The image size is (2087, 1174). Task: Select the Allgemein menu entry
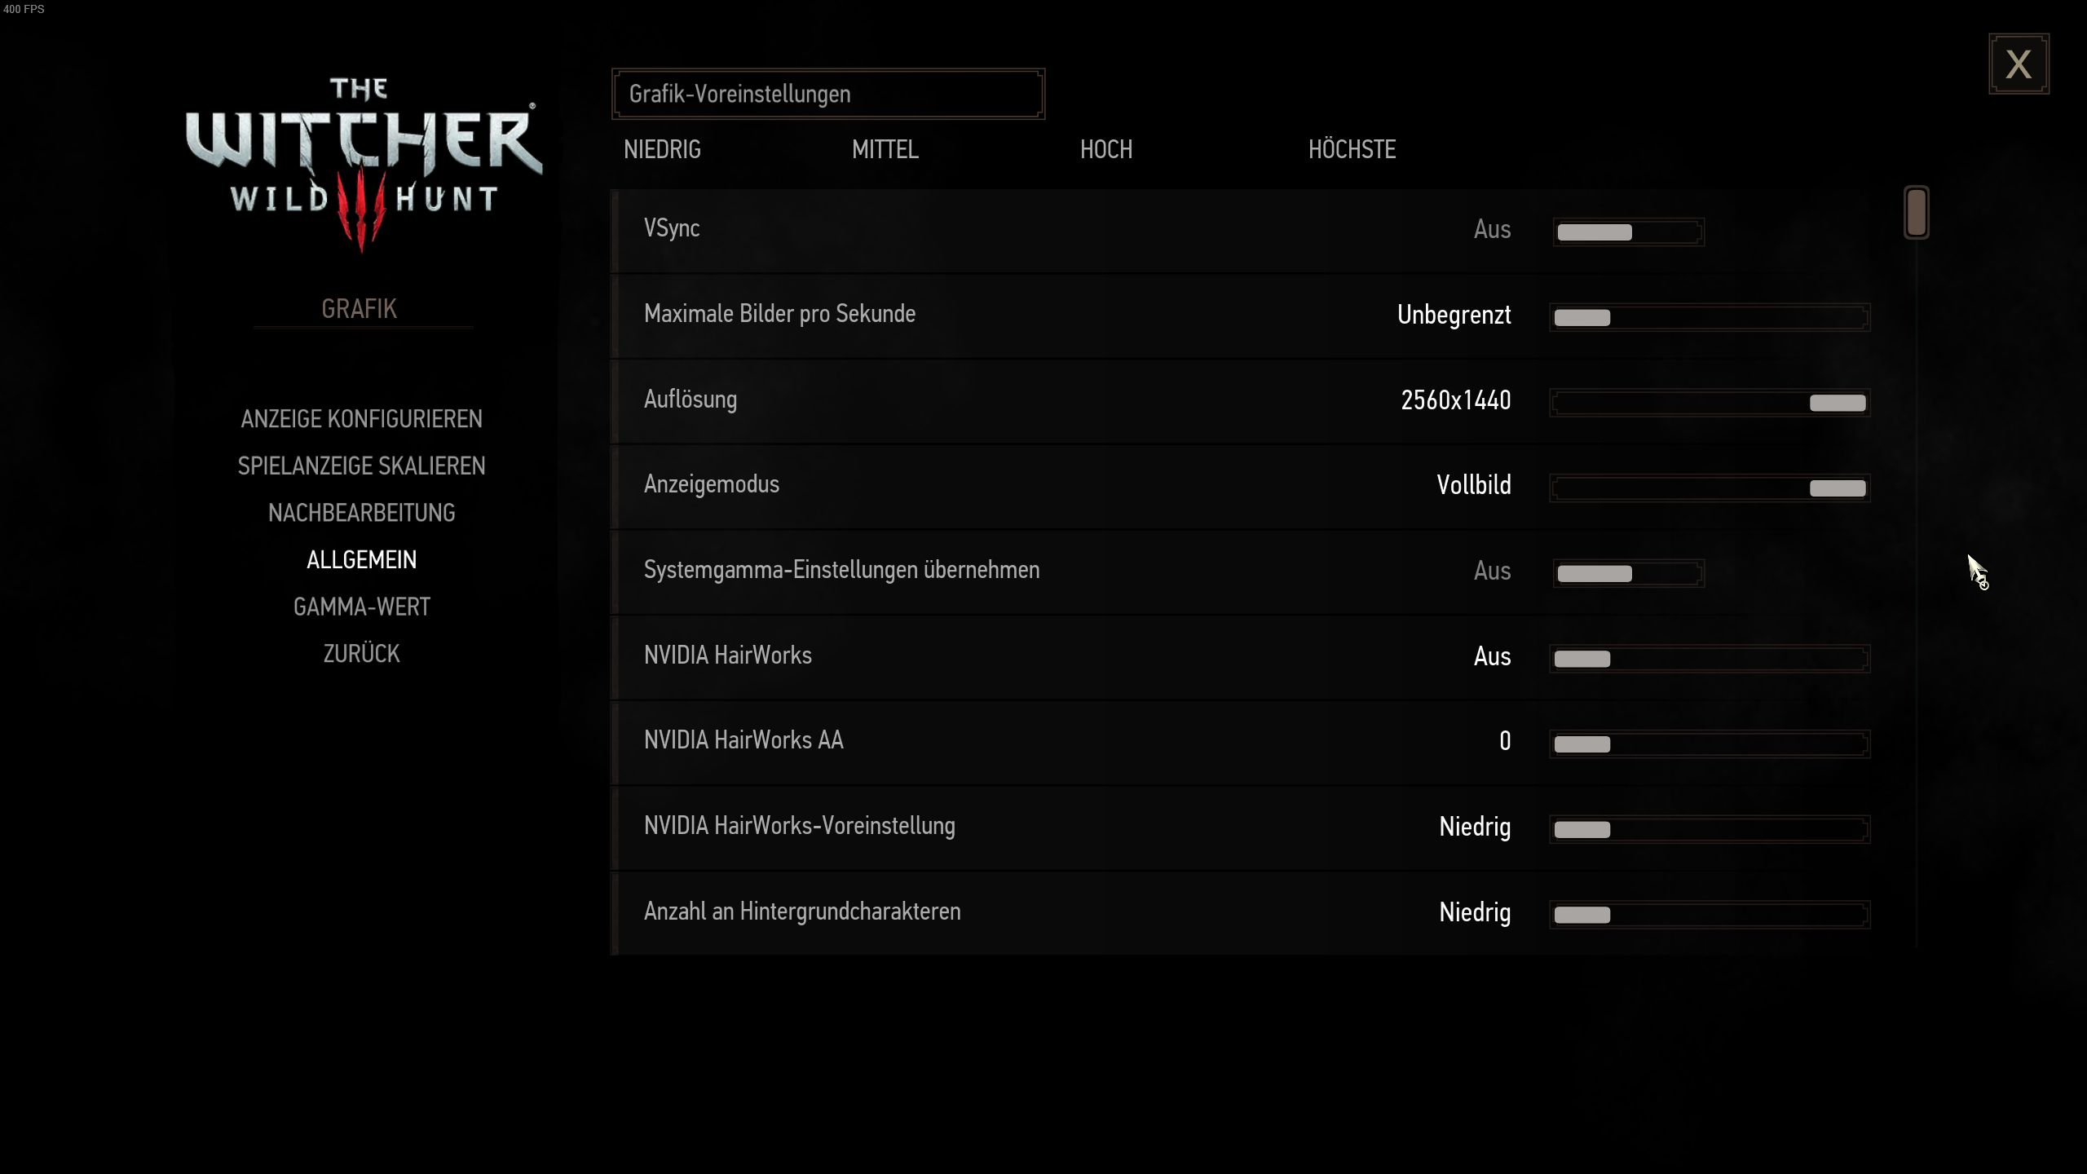361,560
